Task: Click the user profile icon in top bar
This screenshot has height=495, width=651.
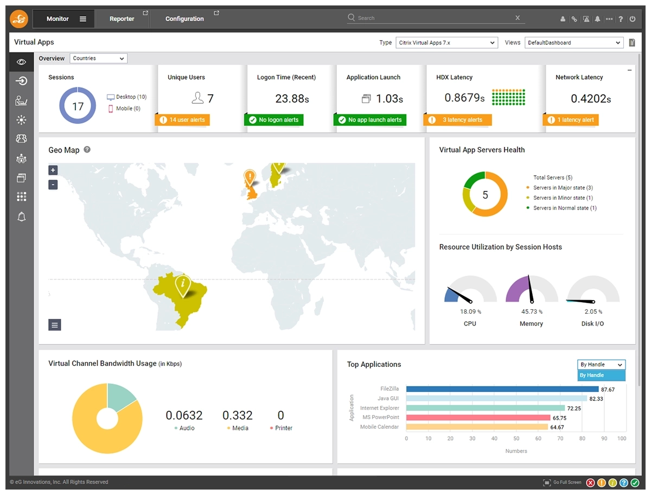Action: 563,19
